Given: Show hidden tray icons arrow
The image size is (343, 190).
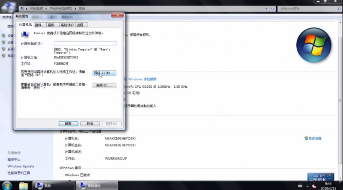Looking at the screenshot, I should [x=307, y=186].
